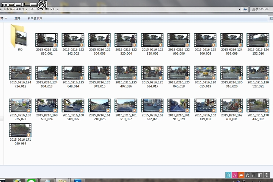The width and height of the screenshot is (273, 182).
Task: Select video 2015_0216_161210_026
Action: point(100,110)
